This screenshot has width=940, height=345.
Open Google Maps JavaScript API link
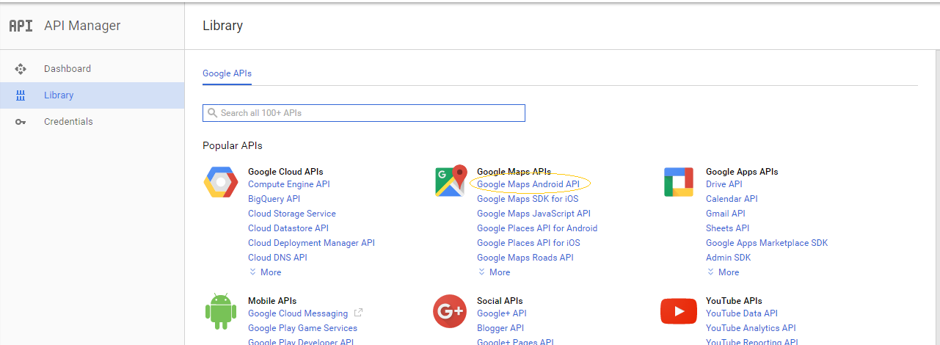[x=533, y=214]
